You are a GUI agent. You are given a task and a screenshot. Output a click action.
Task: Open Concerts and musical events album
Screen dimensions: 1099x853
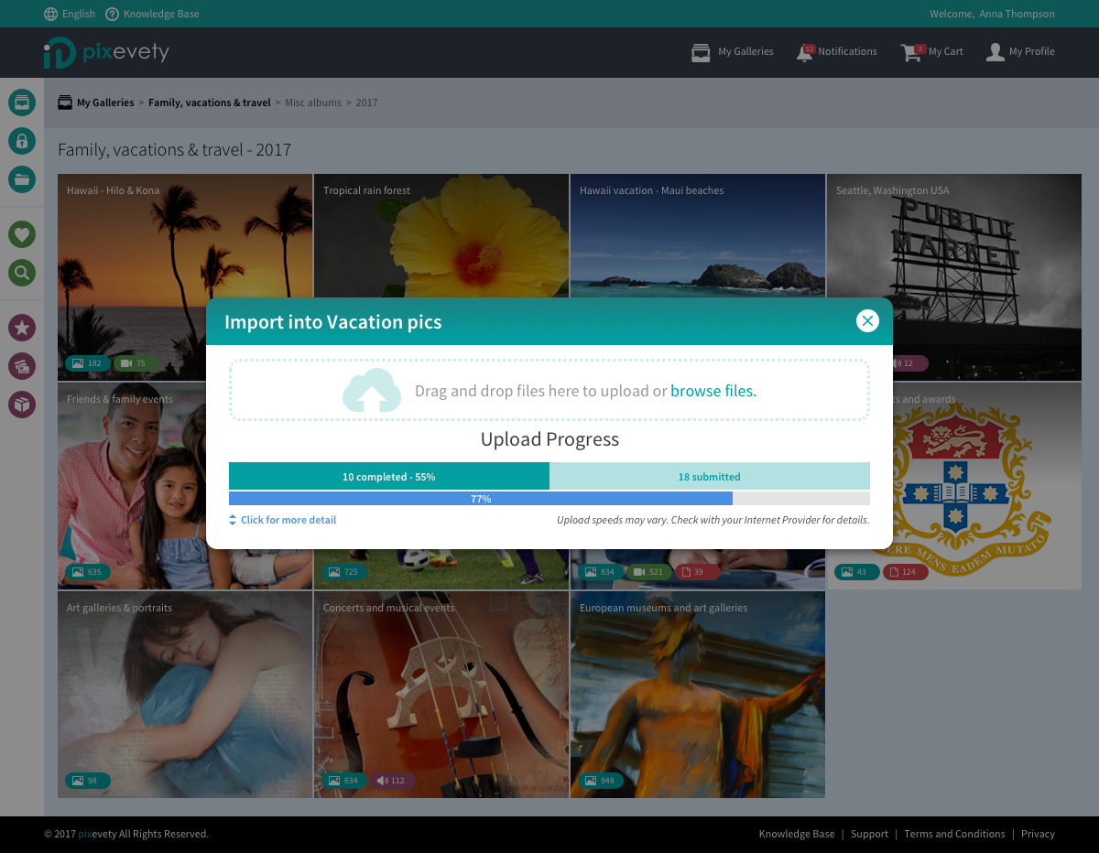441,695
